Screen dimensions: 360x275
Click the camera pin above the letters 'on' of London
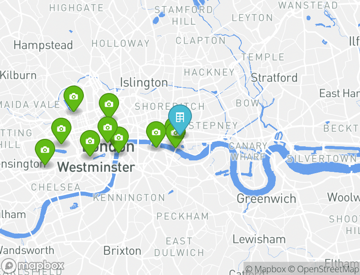108,129
